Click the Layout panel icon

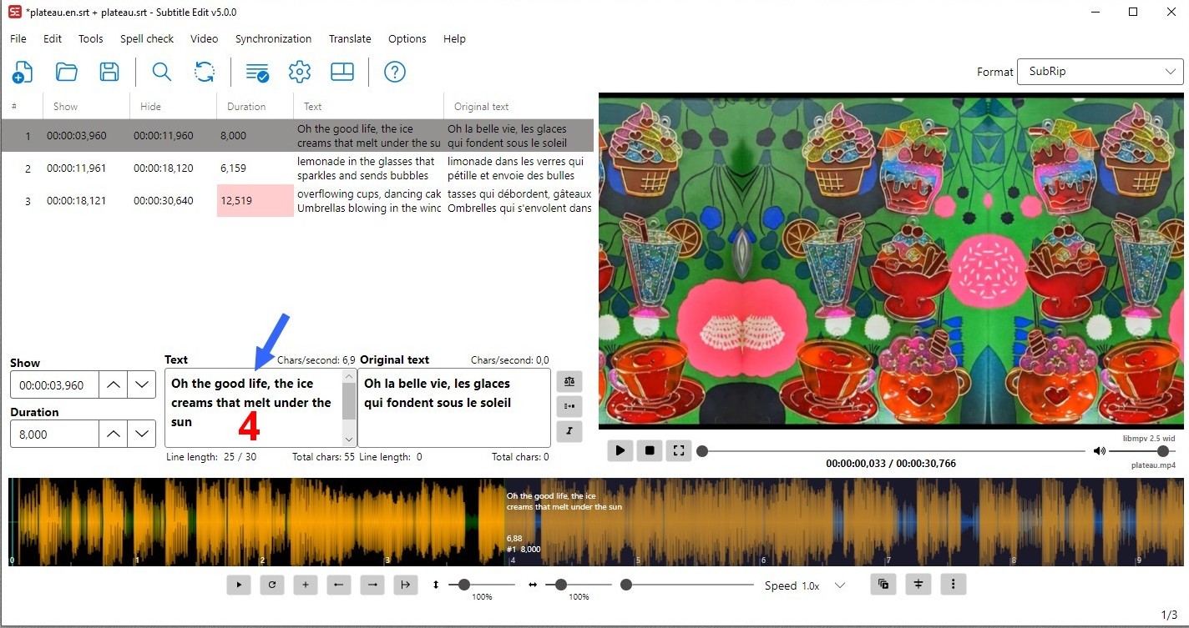(342, 73)
